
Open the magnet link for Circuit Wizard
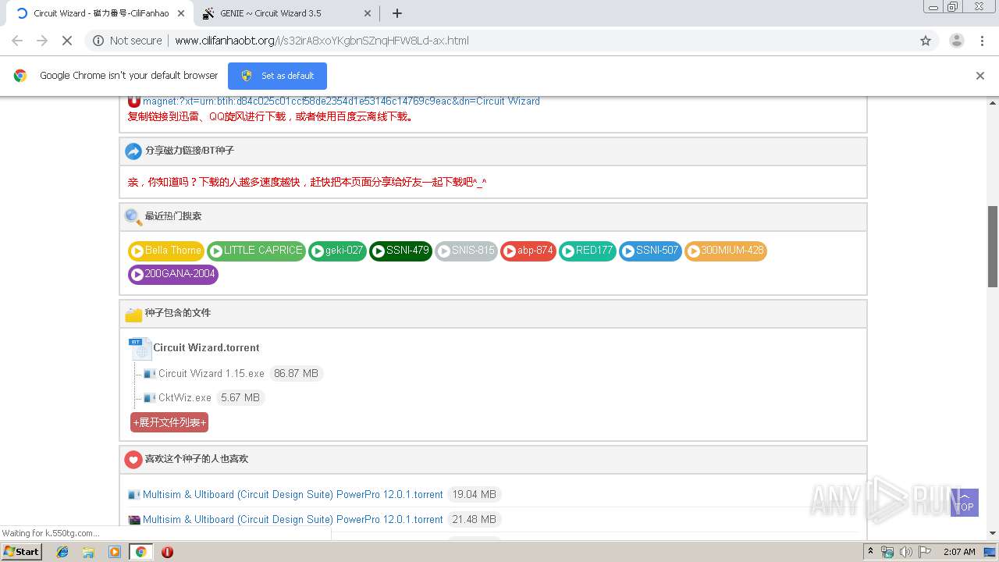pos(341,101)
